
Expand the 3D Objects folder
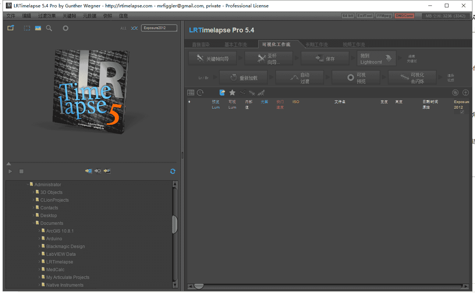point(33,192)
